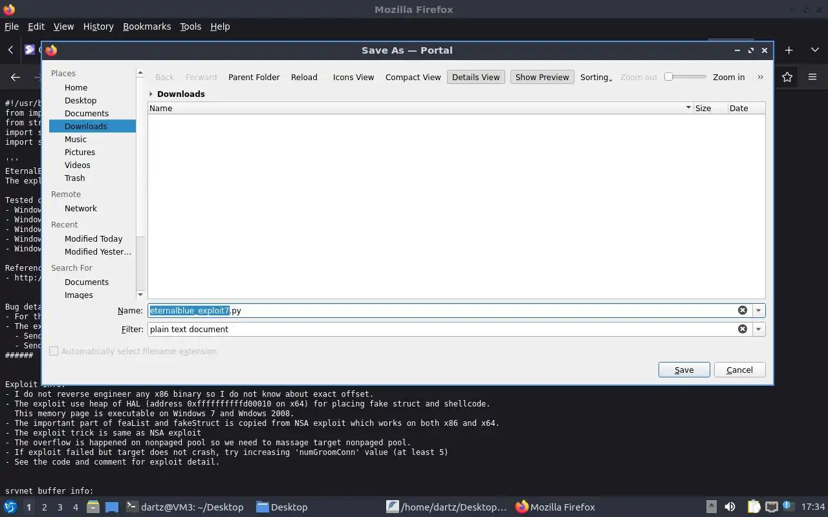Open the clipboard manager tray icon
Image resolution: width=828 pixels, height=517 pixels.
click(x=754, y=507)
